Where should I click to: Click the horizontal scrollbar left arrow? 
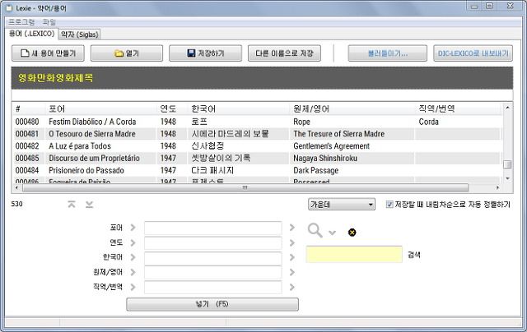(16, 187)
